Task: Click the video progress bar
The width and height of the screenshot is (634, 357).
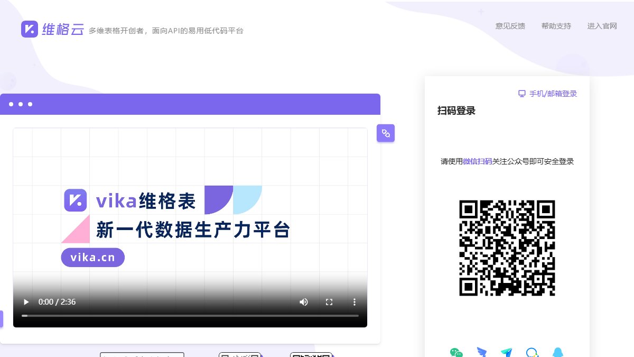Action: coord(190,316)
